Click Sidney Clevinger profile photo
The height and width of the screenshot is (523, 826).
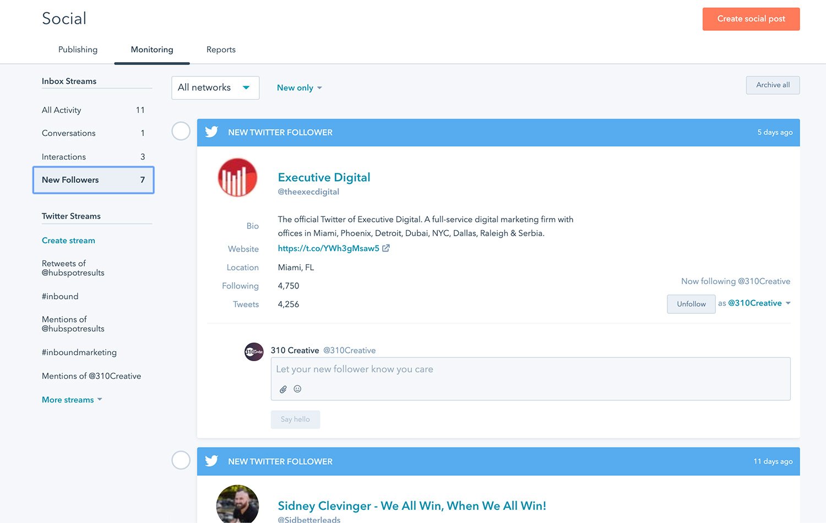coord(237,504)
